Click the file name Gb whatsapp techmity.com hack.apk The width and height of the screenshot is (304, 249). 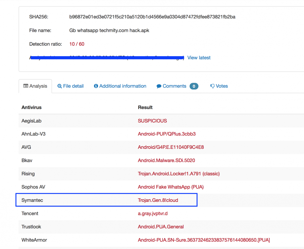point(109,30)
